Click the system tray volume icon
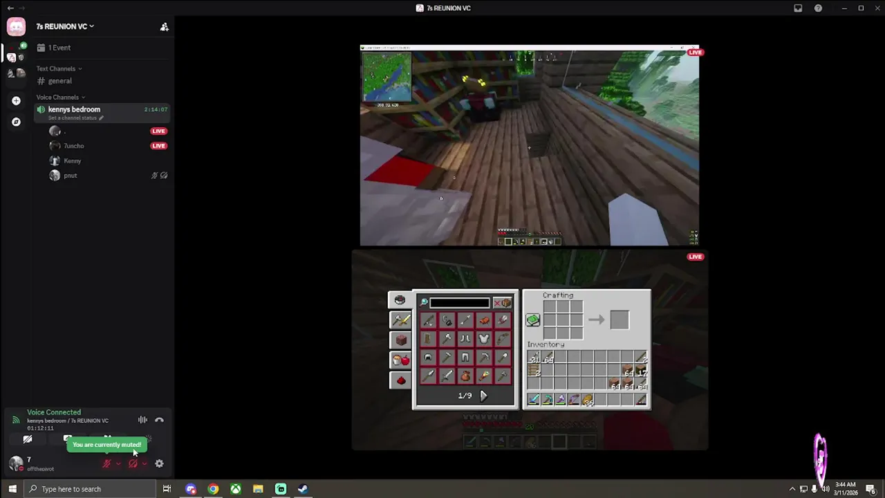The image size is (885, 498). point(825,489)
